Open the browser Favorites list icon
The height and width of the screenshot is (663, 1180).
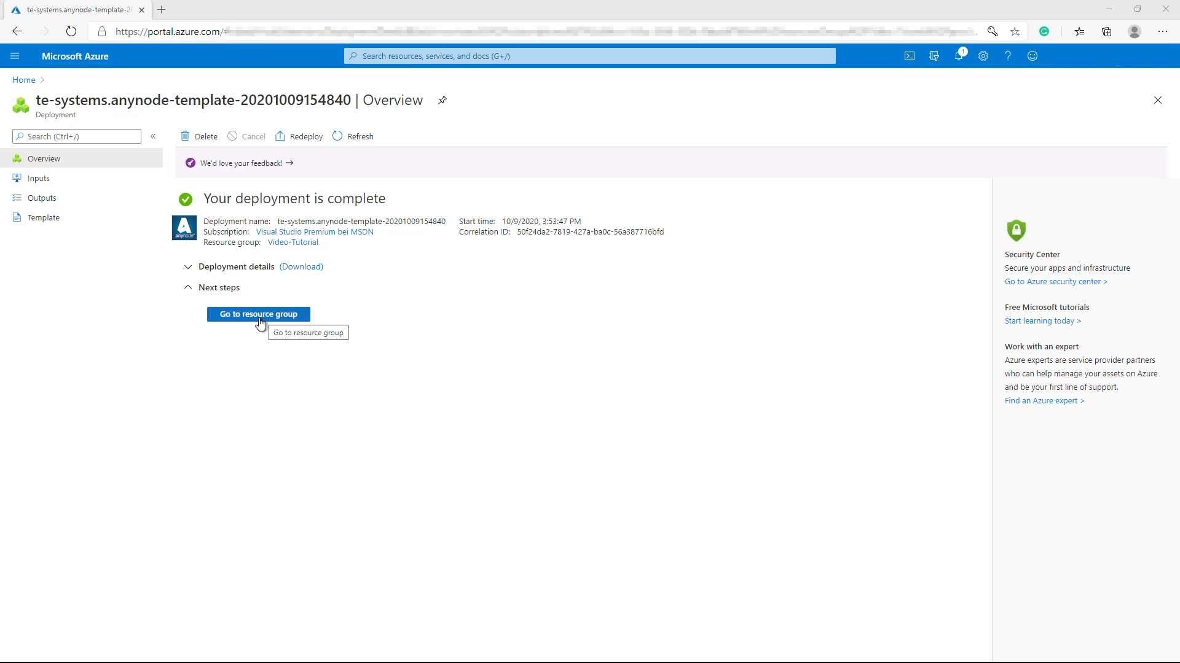coord(1079,31)
